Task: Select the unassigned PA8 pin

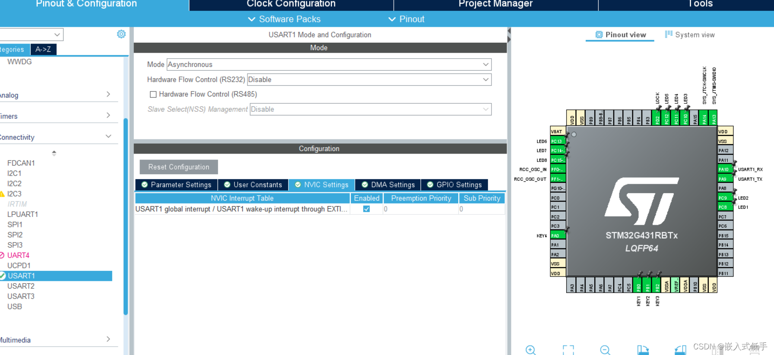Action: click(x=725, y=188)
